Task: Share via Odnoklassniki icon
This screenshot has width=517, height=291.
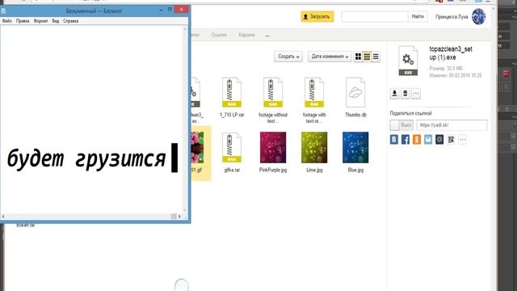Action: (417, 140)
